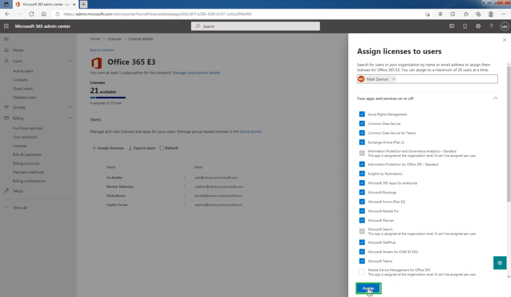The width and height of the screenshot is (511, 297).
Task: Focus the admin center Search box
Action: click(x=255, y=26)
